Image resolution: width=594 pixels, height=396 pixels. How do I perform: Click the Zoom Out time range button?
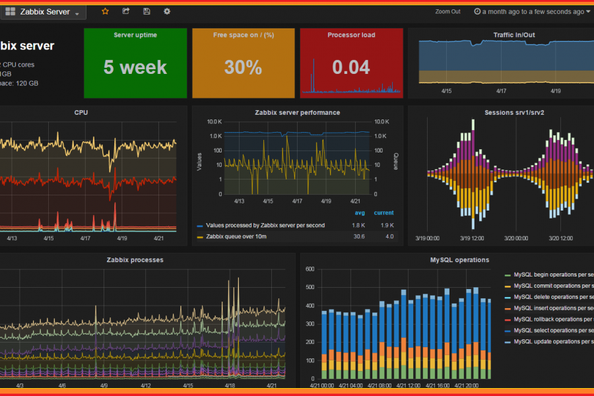tap(447, 12)
